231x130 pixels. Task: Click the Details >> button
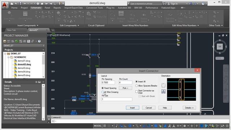tap(189, 108)
